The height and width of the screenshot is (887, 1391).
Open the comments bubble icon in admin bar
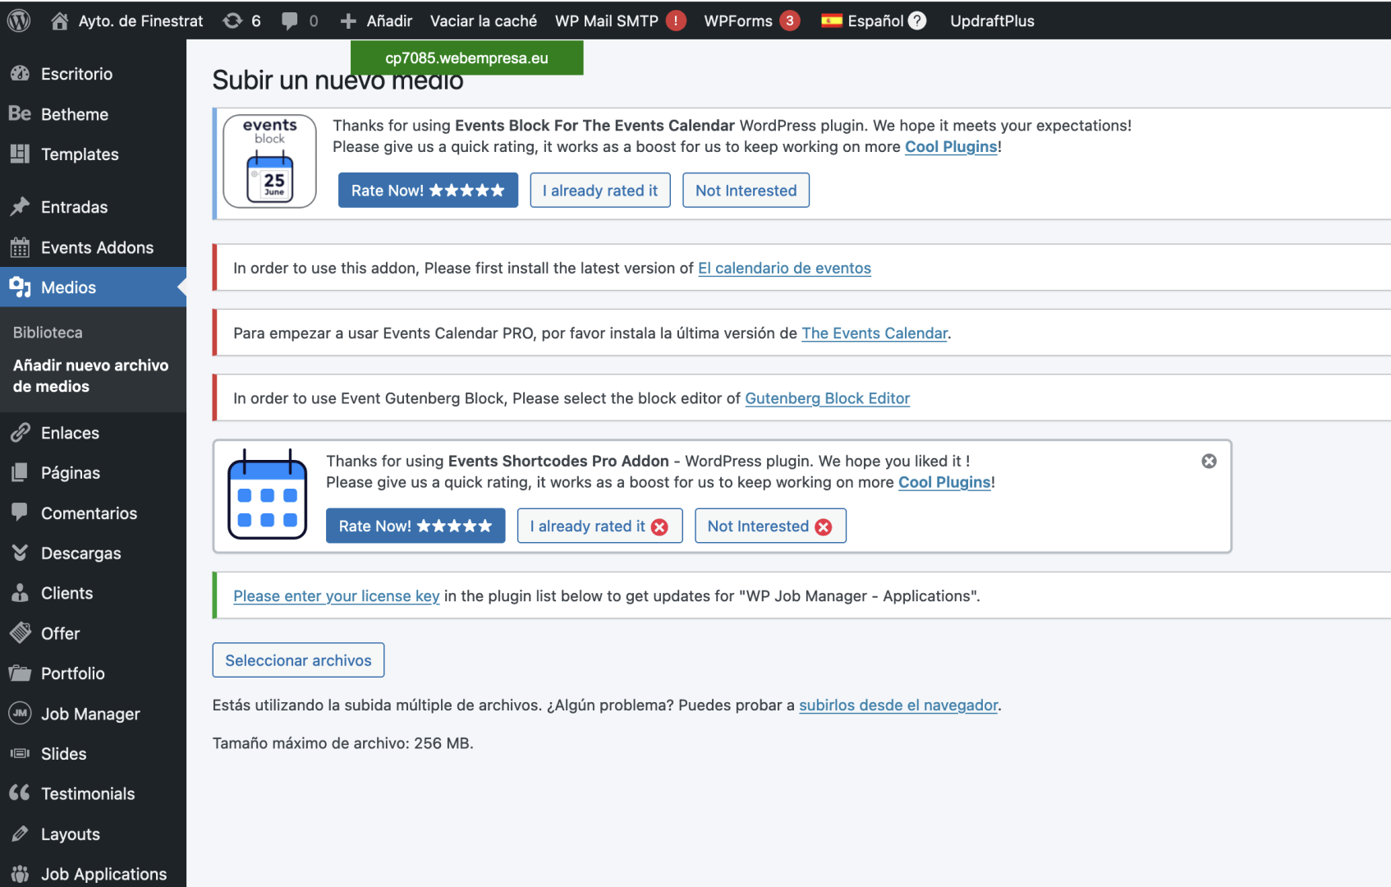click(x=289, y=21)
